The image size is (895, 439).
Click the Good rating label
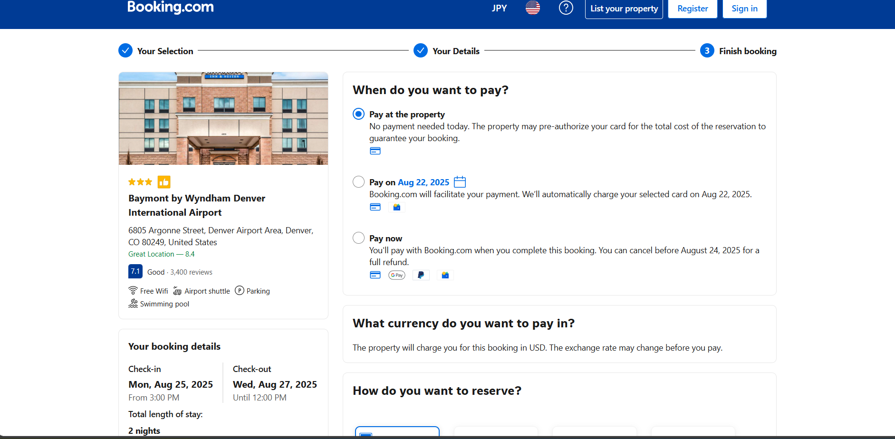coord(156,272)
